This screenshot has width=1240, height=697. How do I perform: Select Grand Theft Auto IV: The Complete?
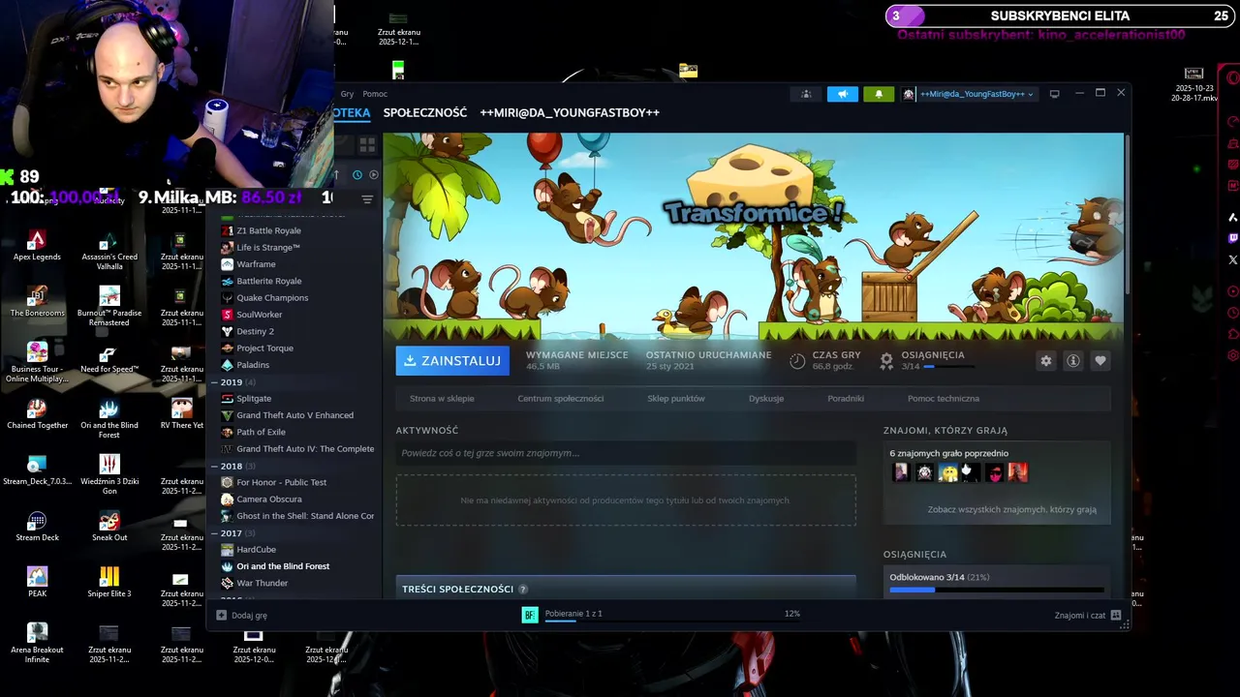tap(305, 448)
